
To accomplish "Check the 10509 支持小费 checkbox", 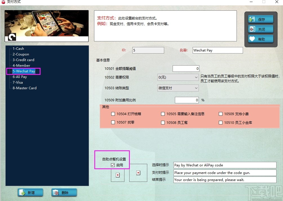I will 220,114.
